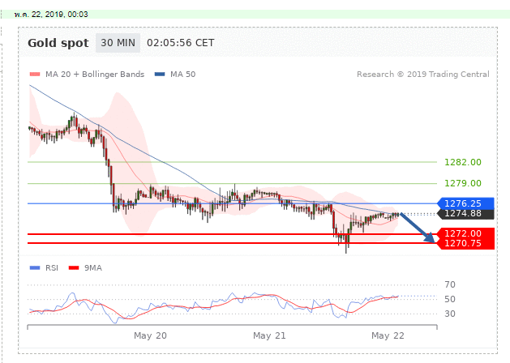The height and width of the screenshot is (363, 510).
Task: Click the 1270.75 support price tag
Action: (x=465, y=244)
